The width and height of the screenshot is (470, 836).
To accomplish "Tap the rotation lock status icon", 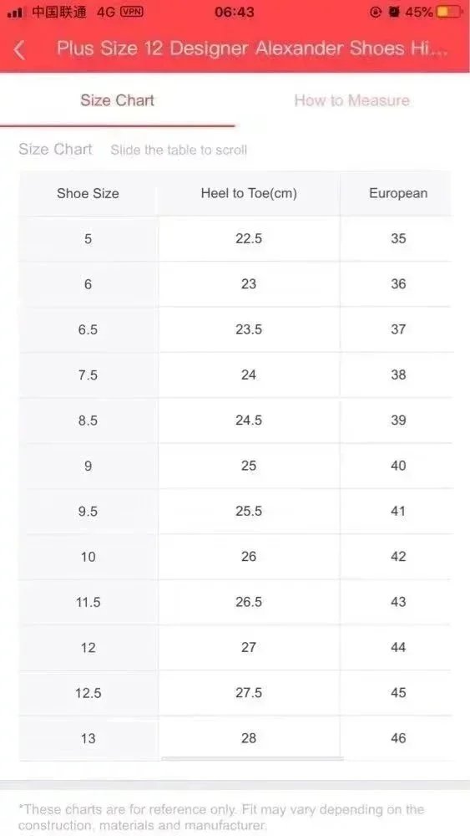I will [376, 12].
